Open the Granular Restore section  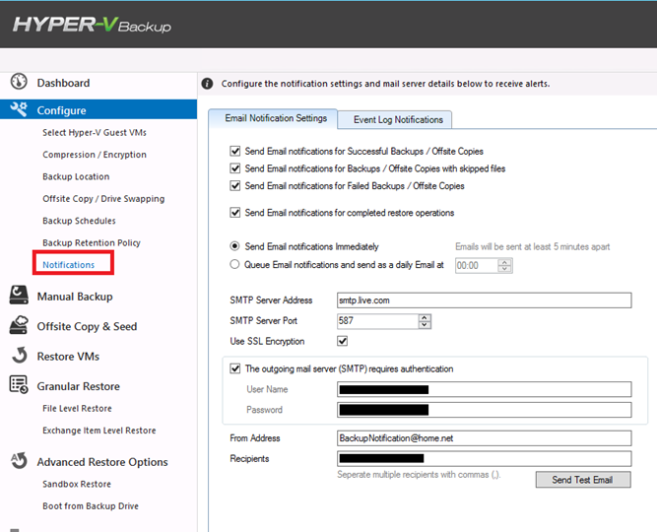pos(79,386)
